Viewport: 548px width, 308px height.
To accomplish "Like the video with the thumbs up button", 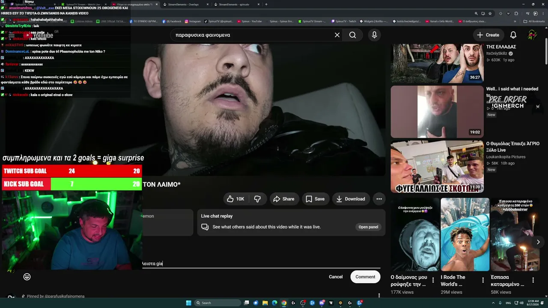I will pyautogui.click(x=235, y=199).
